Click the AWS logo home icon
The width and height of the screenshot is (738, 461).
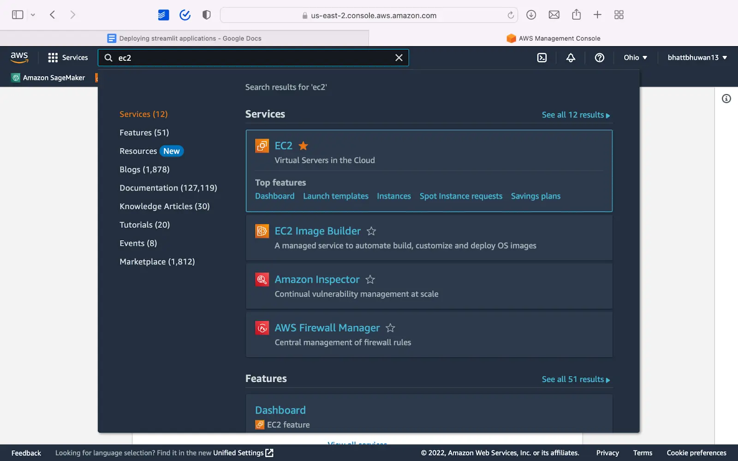coord(19,58)
